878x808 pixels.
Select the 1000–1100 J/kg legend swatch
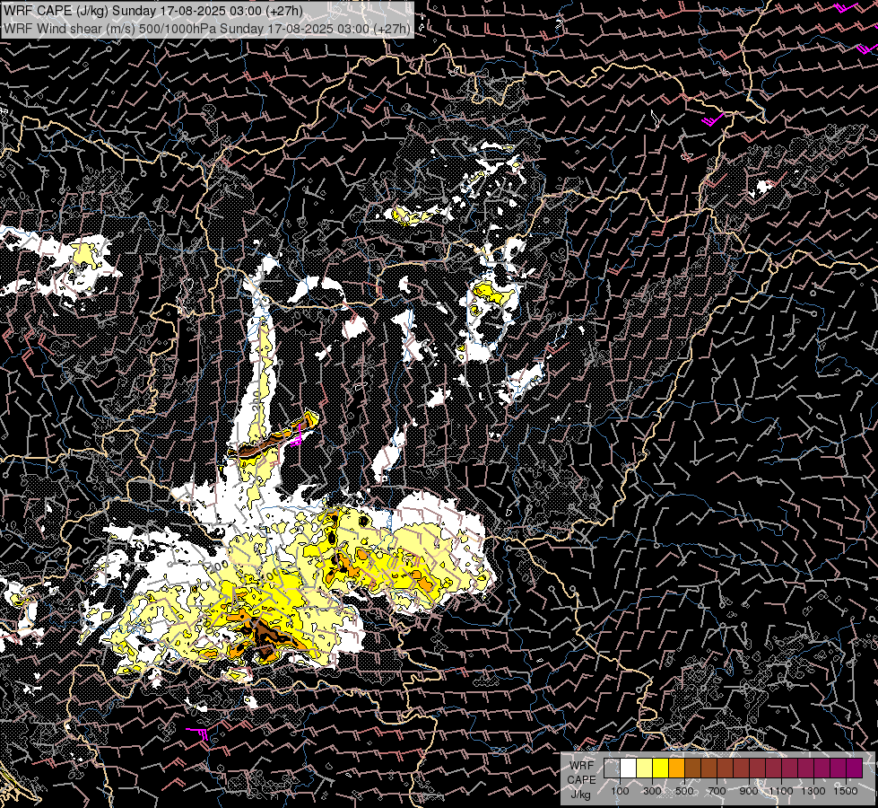click(774, 768)
